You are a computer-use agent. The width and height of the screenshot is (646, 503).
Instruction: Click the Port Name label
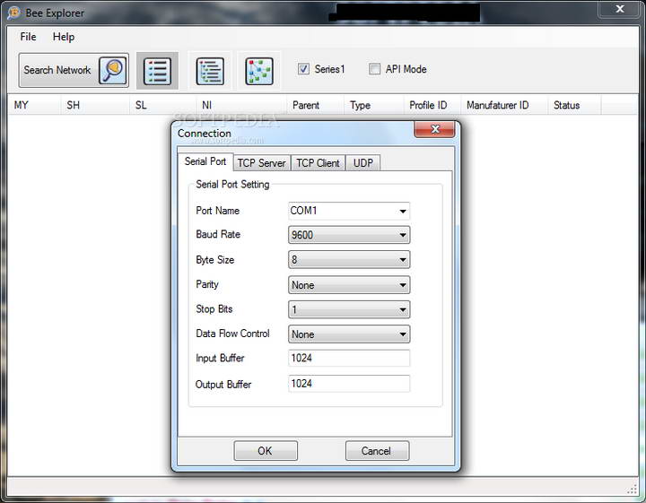click(x=217, y=211)
